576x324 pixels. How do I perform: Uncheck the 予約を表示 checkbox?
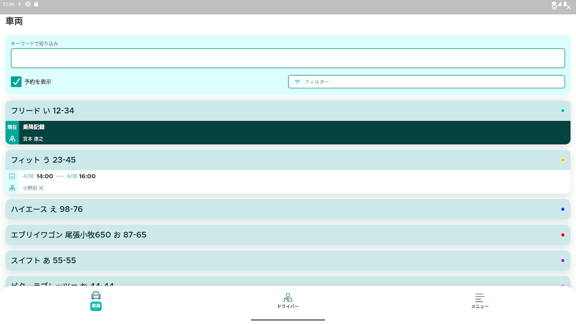coord(16,81)
